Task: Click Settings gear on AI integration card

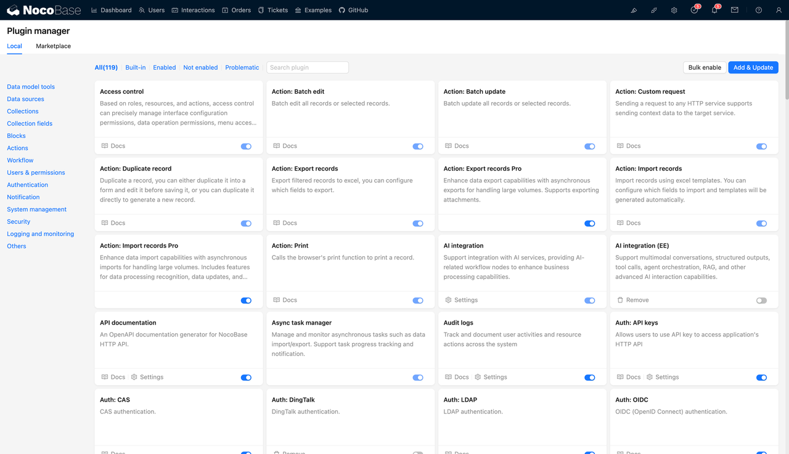Action: [x=448, y=300]
